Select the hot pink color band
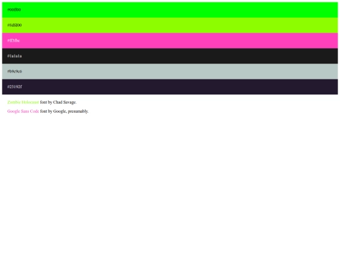The height and width of the screenshot is (255, 340). coord(170,40)
